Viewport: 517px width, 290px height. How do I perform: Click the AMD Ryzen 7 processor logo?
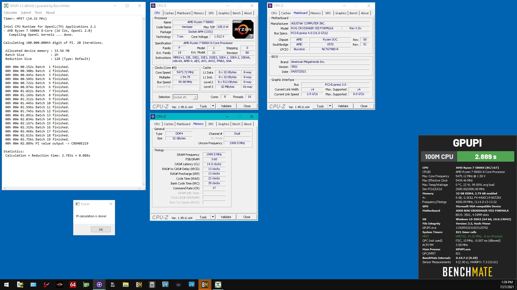[x=243, y=29]
